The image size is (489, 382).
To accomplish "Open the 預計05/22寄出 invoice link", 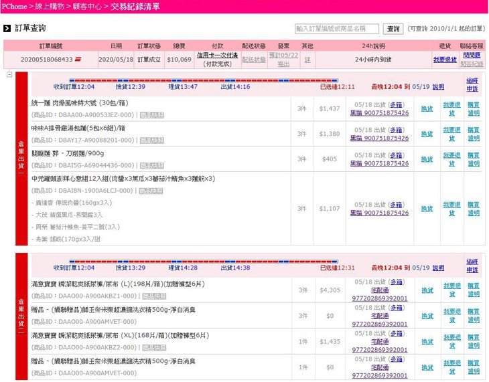I will tap(283, 60).
